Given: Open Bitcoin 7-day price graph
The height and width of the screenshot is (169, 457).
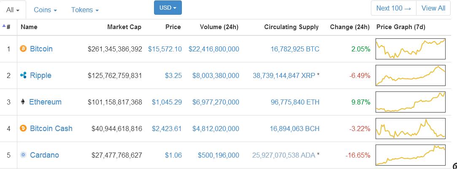Looking at the screenshot, I should pyautogui.click(x=411, y=48).
